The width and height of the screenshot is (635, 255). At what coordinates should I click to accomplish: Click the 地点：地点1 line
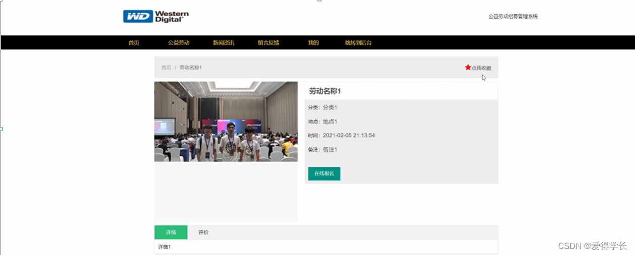323,121
